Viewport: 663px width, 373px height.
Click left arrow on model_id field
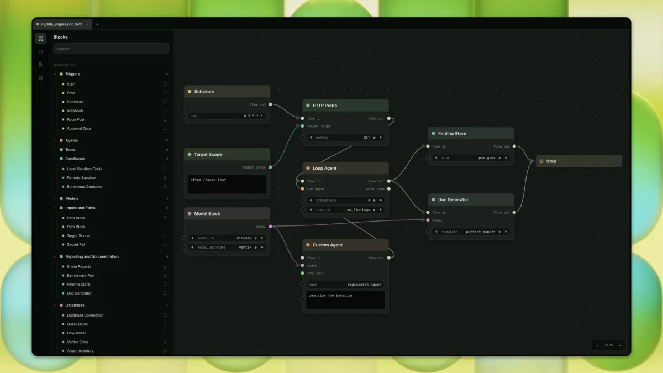(x=192, y=238)
